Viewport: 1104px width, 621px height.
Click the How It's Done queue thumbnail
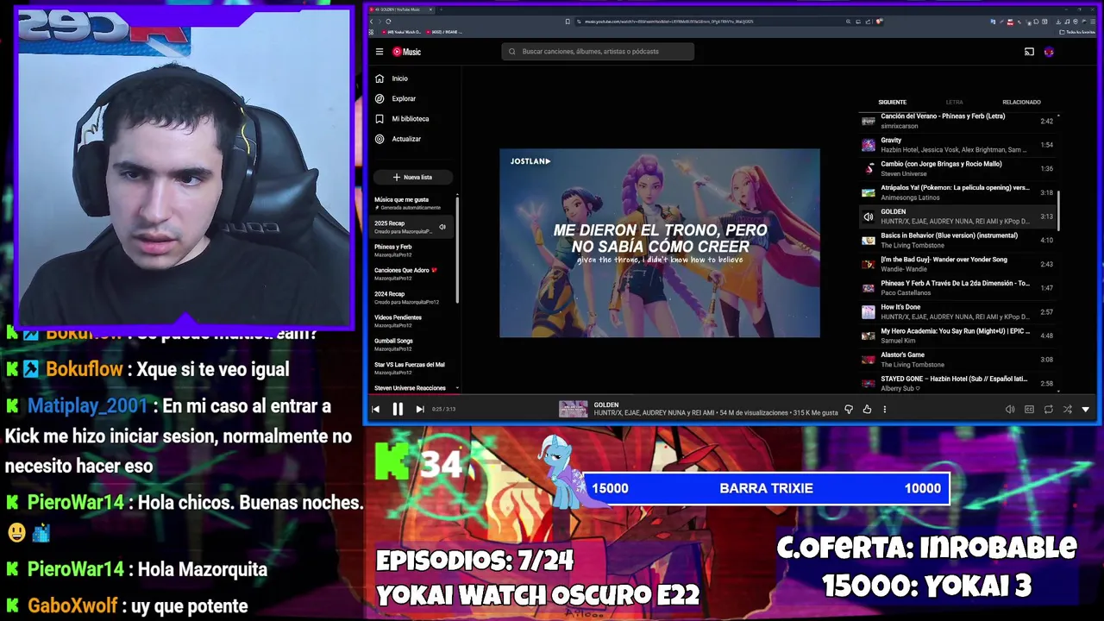pyautogui.click(x=868, y=311)
